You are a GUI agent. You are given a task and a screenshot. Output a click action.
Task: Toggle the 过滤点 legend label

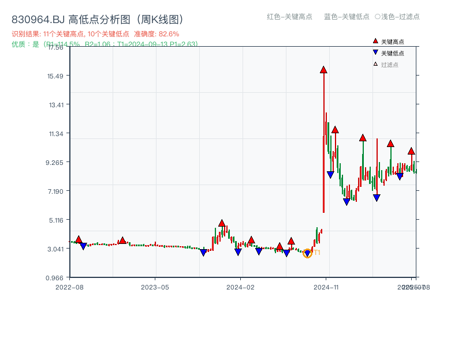(389, 65)
